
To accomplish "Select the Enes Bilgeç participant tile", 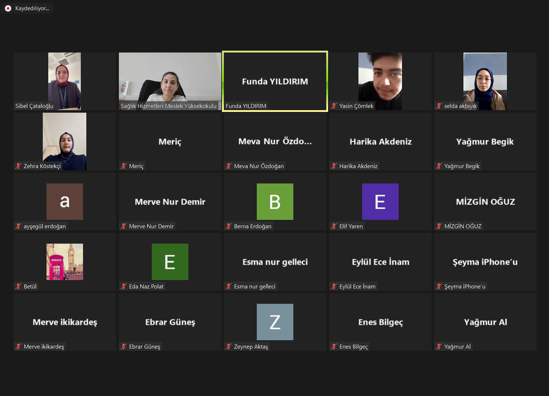I will click(380, 322).
